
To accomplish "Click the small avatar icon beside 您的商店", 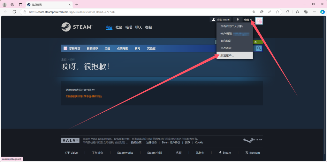I will click(x=65, y=48).
